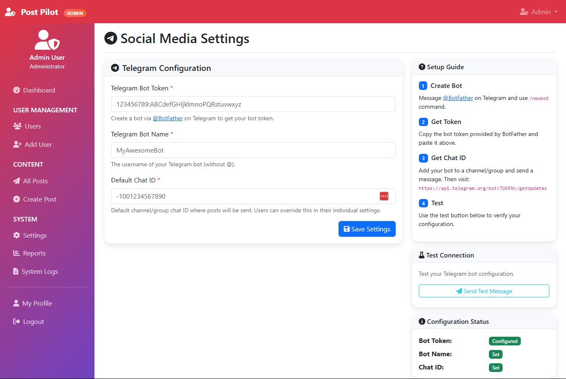This screenshot has width=566, height=379.
Task: Click the Save Settings button
Action: pos(367,229)
